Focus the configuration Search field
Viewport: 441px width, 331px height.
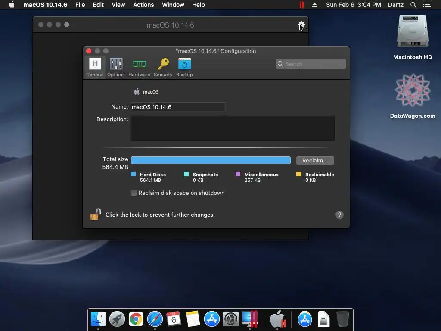(311, 64)
